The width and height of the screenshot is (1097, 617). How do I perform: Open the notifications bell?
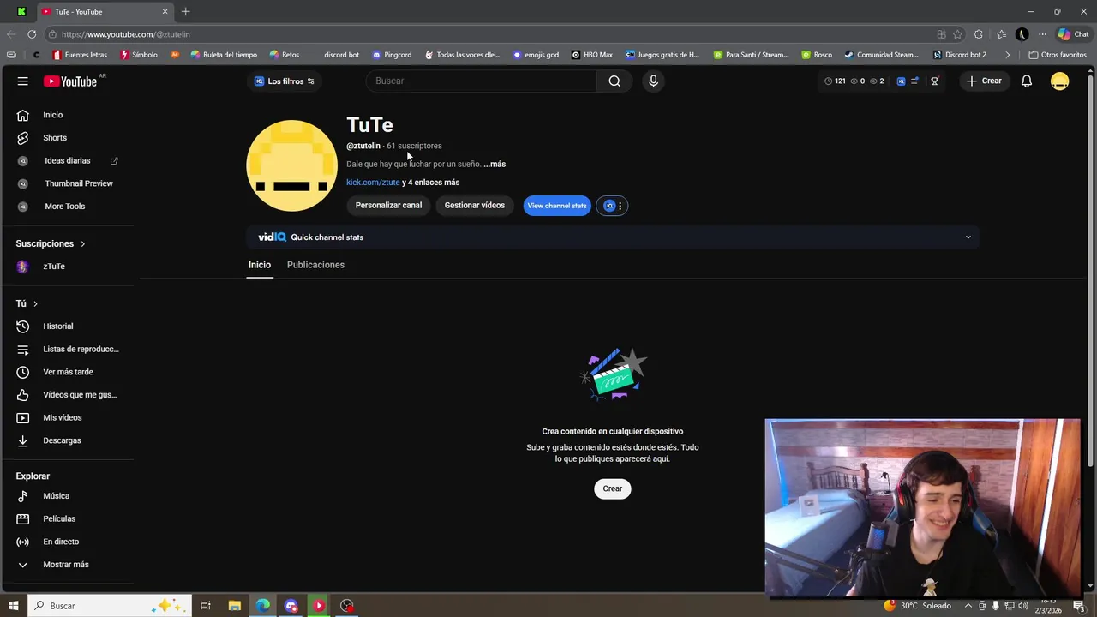[x=1026, y=81]
